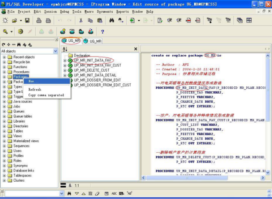Save the current program with floppy icon
The height and width of the screenshot is (199, 272).
(27, 20)
